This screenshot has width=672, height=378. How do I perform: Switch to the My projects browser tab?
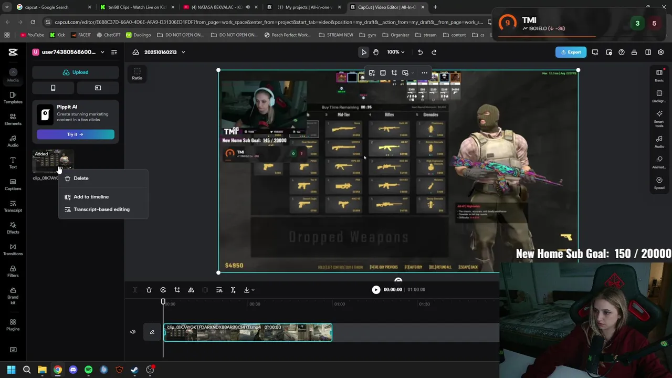coord(304,7)
